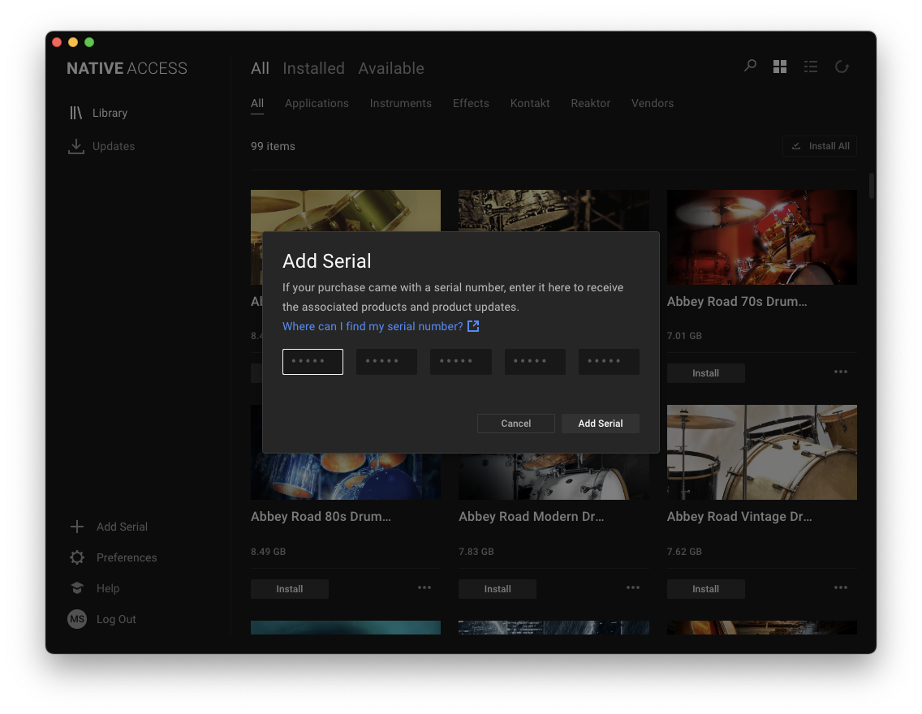The width and height of the screenshot is (922, 714).
Task: Select the top-level All tab
Action: [260, 68]
